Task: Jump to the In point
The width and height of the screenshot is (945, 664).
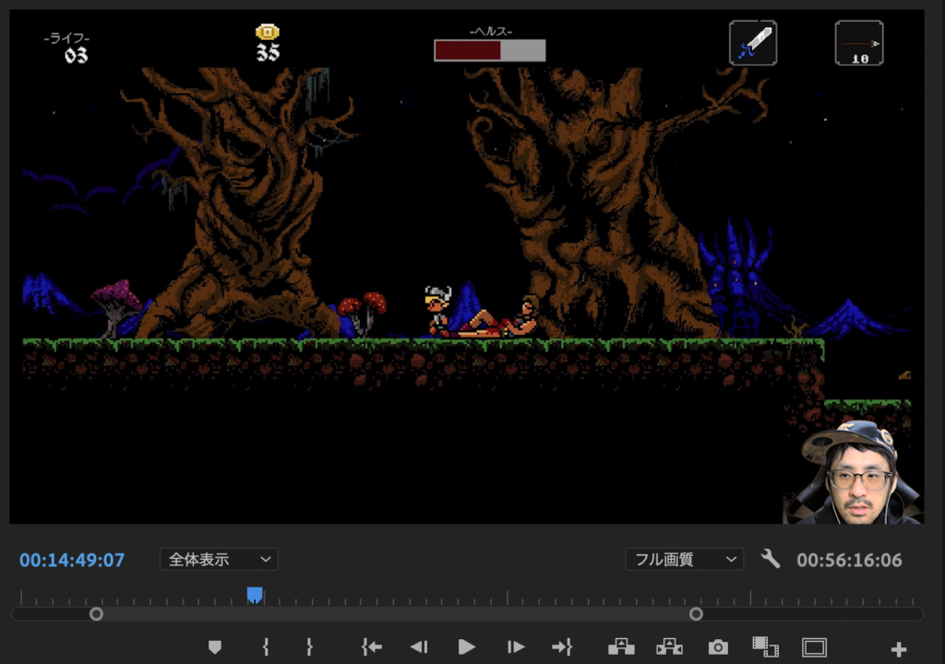Action: tap(372, 647)
